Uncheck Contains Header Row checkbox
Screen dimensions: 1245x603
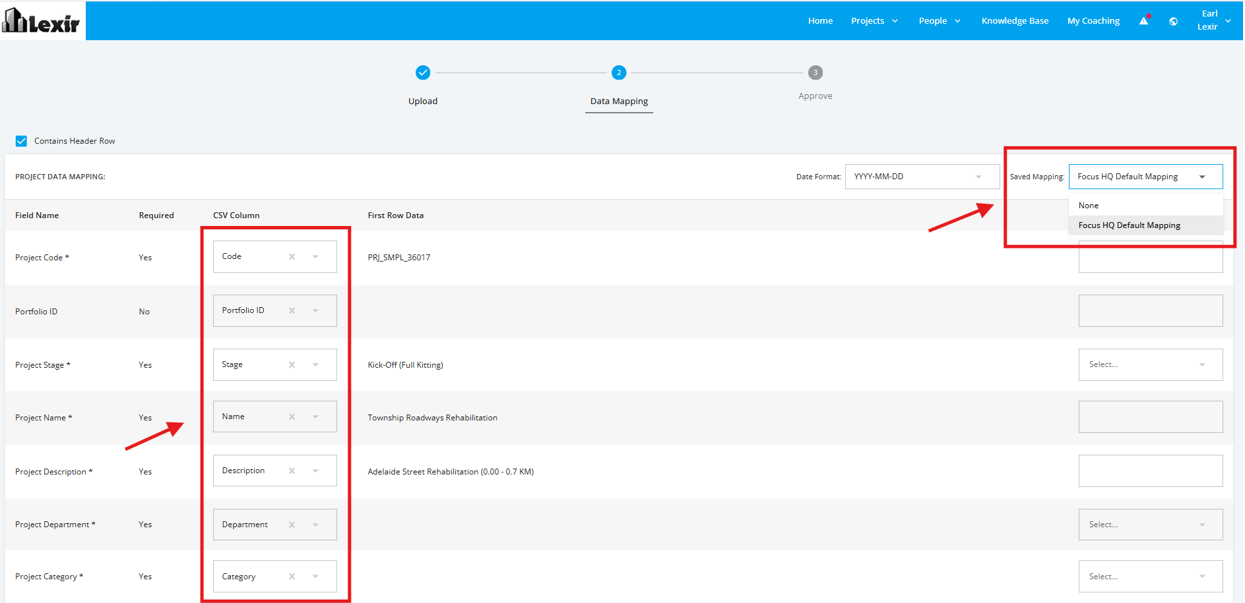pyautogui.click(x=21, y=141)
